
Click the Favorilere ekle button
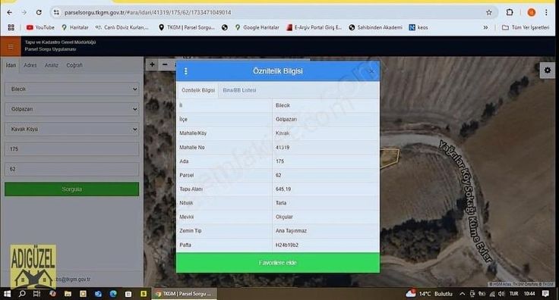[278, 263]
